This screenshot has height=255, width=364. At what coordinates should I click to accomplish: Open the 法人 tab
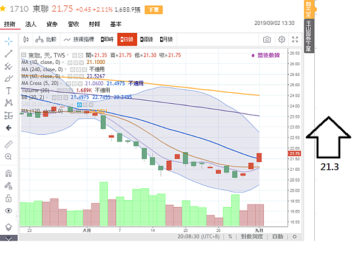tap(31, 24)
